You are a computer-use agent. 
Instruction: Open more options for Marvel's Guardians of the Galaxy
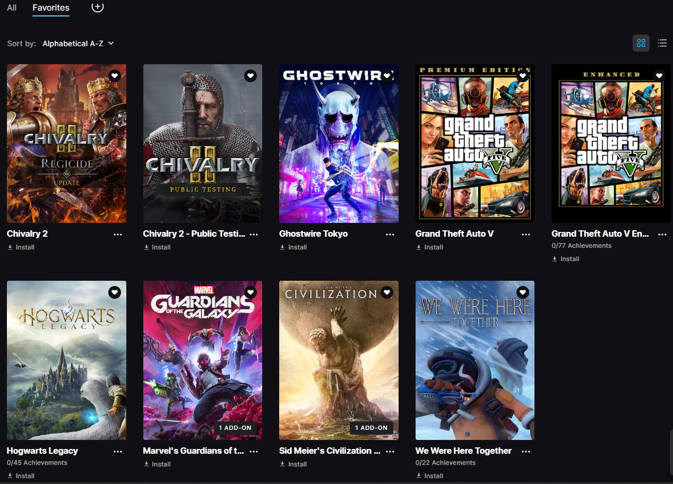[254, 451]
